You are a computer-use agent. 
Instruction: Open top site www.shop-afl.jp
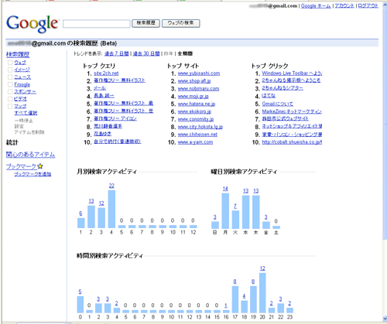[x=194, y=81]
